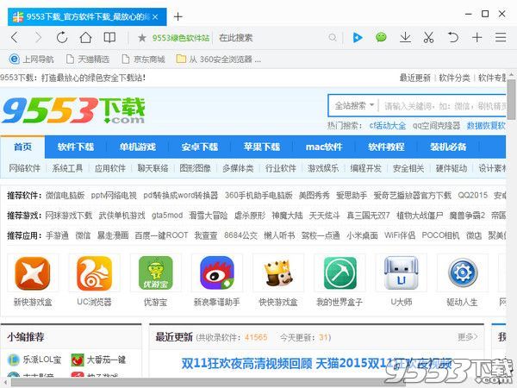Click 软件分类 in the top bar
Viewport: 517px width, 388px height.
click(x=454, y=78)
